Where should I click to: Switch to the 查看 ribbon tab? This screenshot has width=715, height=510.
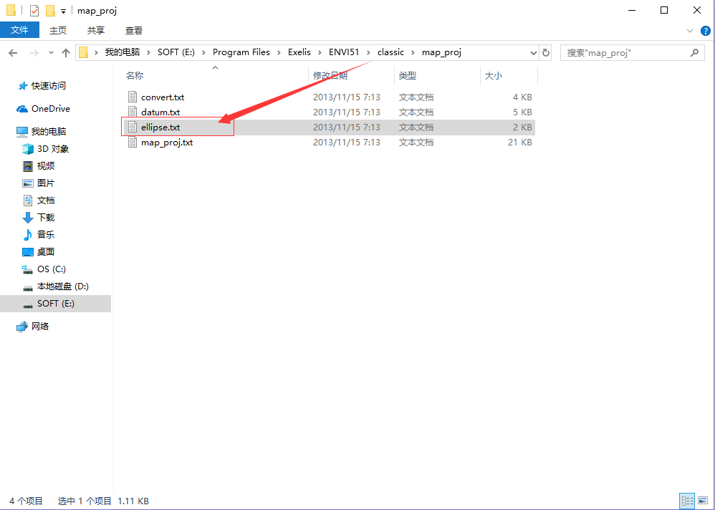point(133,31)
